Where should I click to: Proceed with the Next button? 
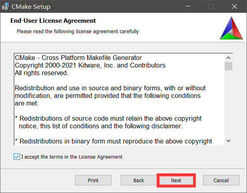176,180
